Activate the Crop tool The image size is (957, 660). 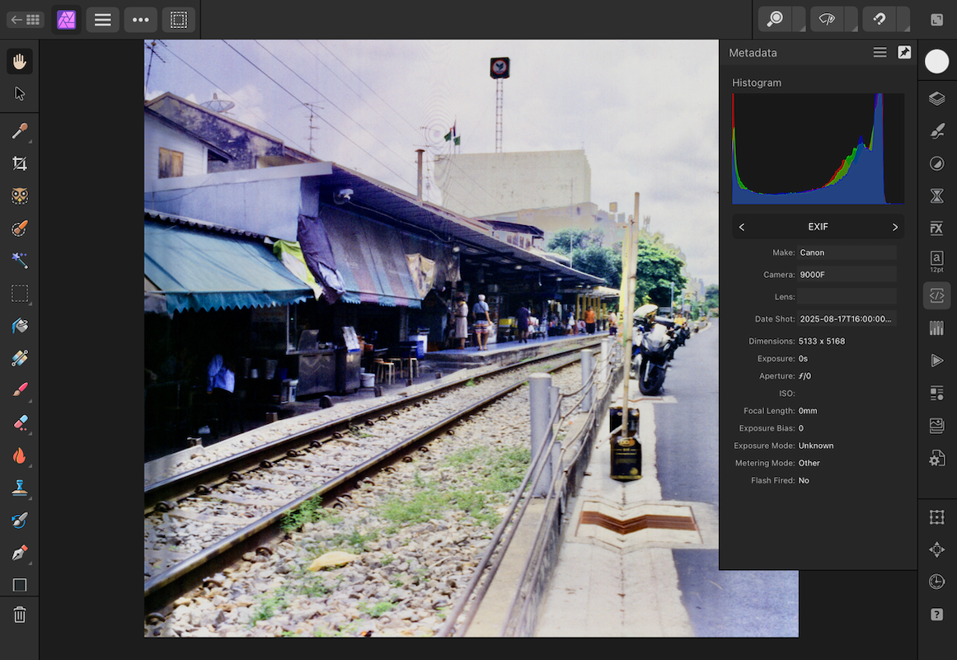pos(20,163)
